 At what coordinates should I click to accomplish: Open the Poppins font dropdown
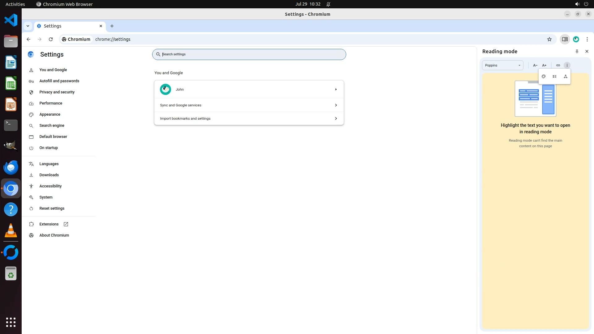click(x=502, y=65)
